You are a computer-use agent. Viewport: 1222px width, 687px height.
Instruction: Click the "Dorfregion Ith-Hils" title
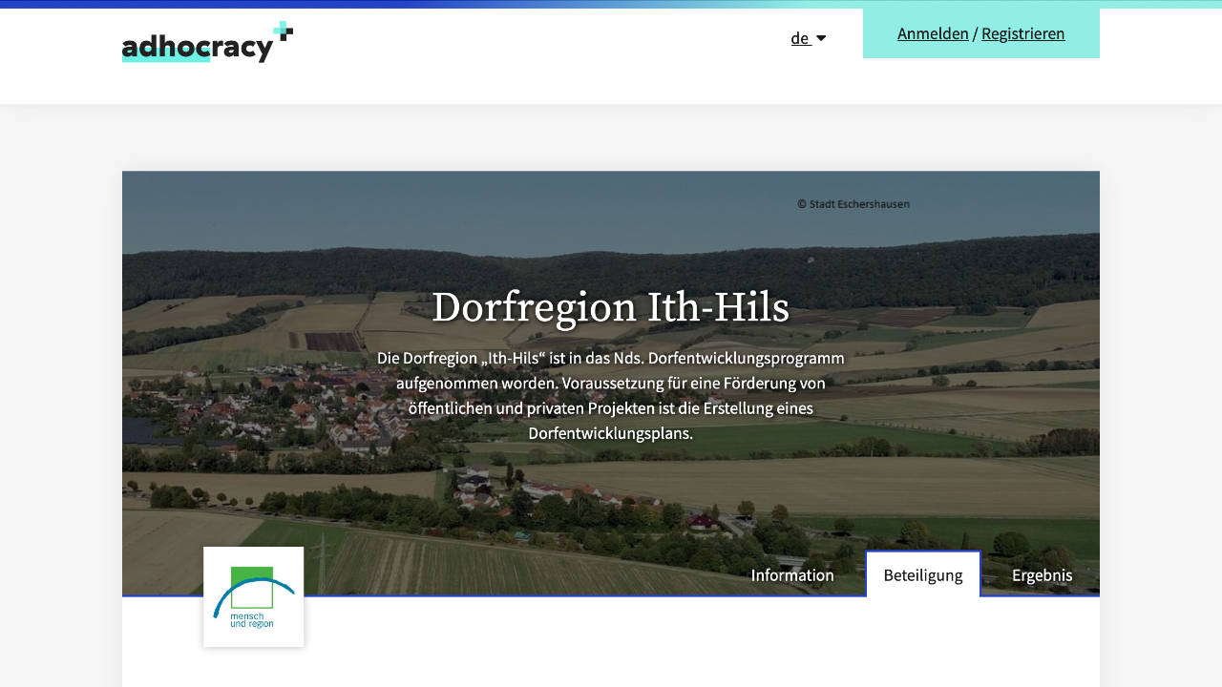[611, 307]
